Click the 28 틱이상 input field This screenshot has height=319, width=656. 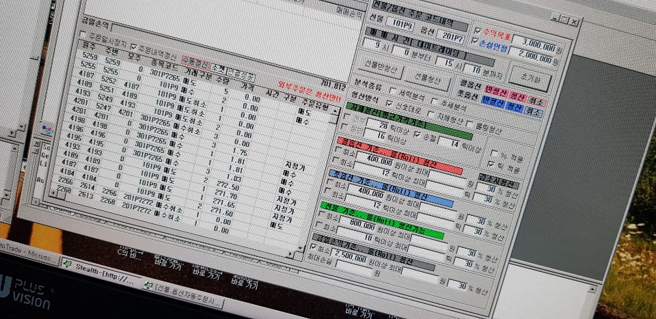378,126
